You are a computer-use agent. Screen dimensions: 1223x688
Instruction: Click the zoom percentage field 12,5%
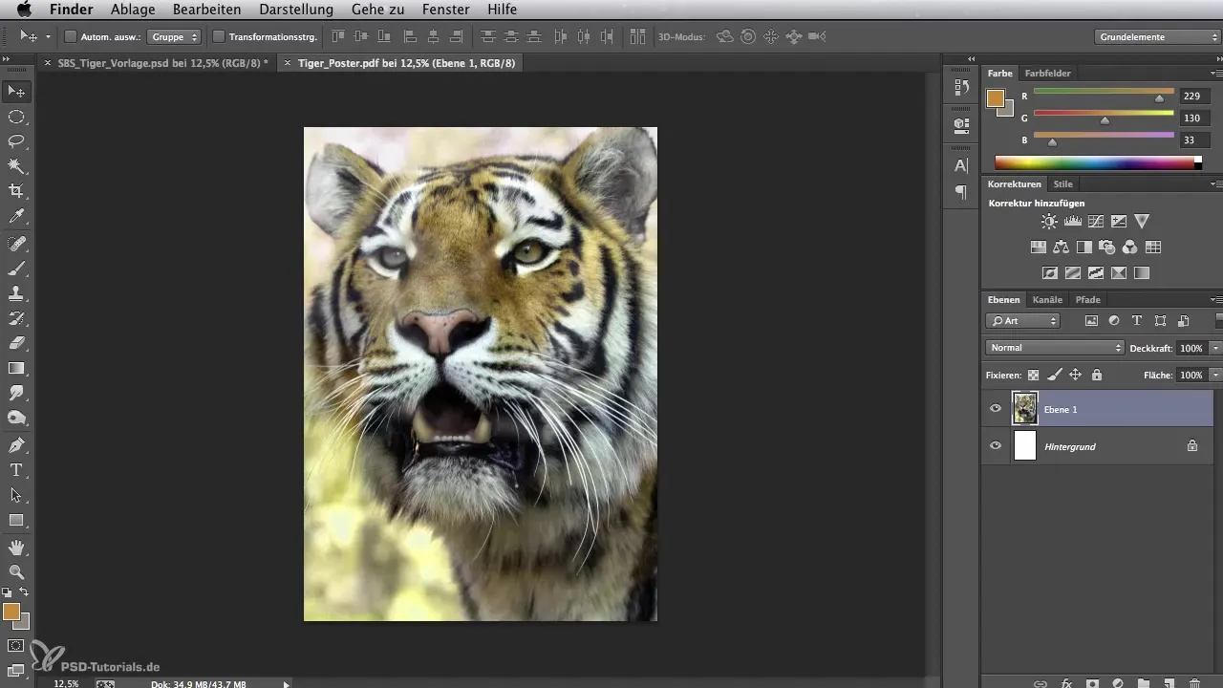tap(66, 684)
